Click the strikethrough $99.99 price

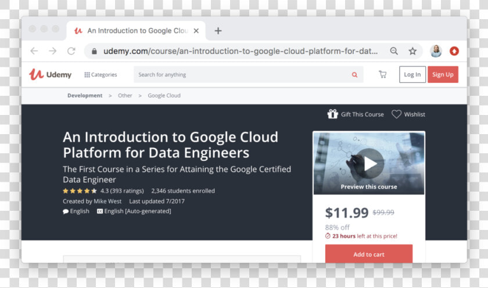point(383,213)
